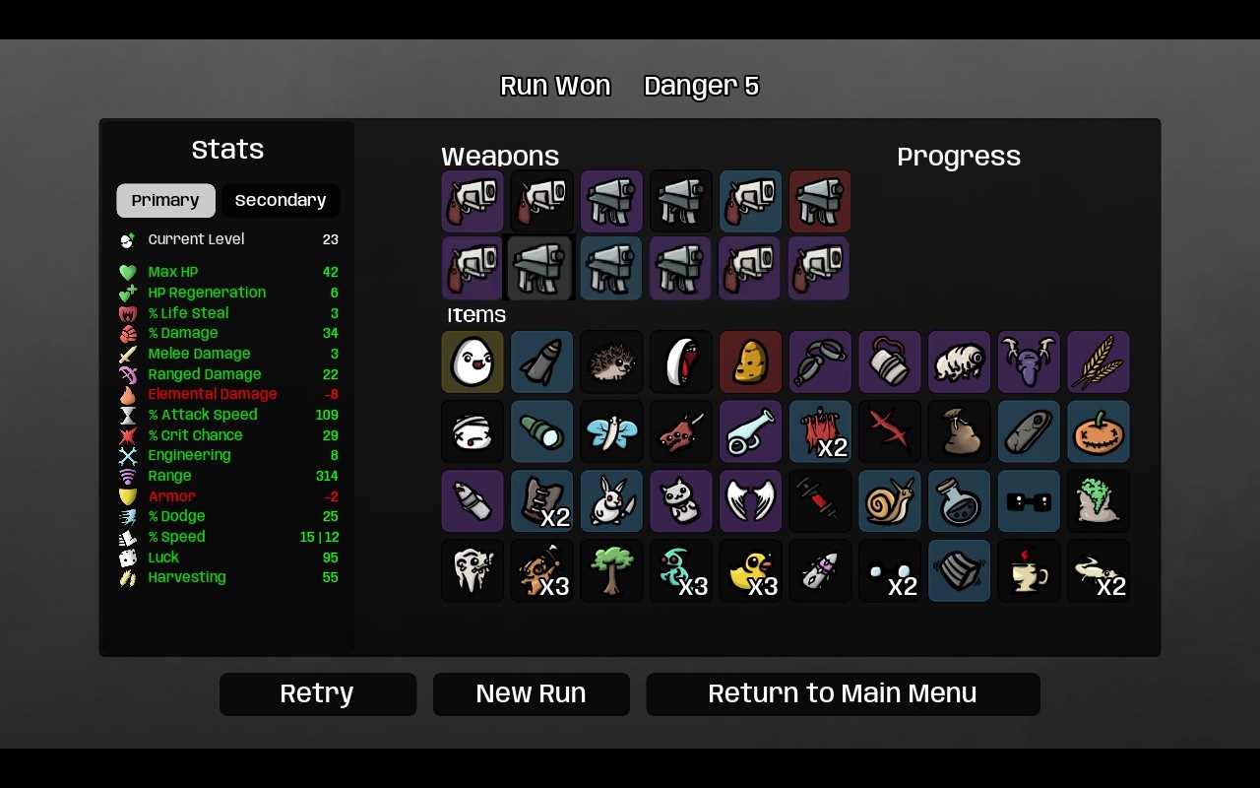1260x788 pixels.
Task: Select the red-background pistol weapon
Action: pos(820,202)
